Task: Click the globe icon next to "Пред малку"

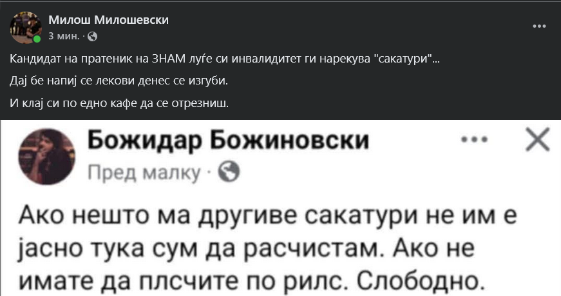Action: click(x=229, y=171)
